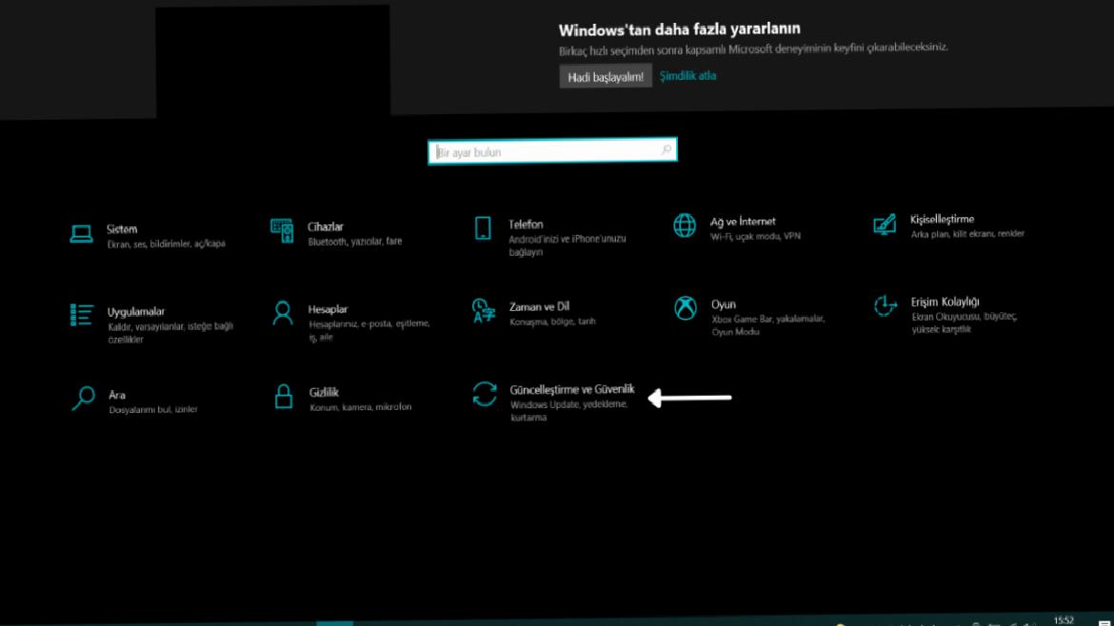Select the Sistem category title

coord(122,229)
